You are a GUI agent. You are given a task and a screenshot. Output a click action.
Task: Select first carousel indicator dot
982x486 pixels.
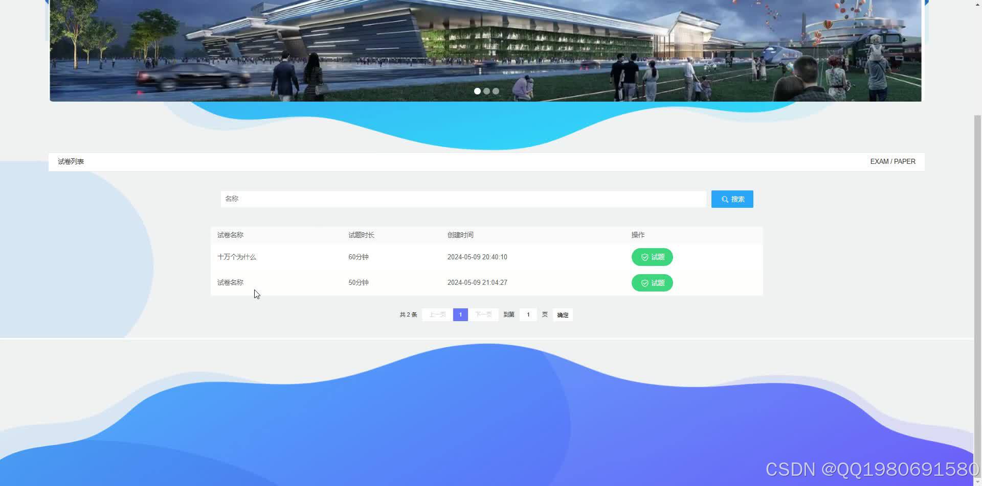pyautogui.click(x=477, y=91)
